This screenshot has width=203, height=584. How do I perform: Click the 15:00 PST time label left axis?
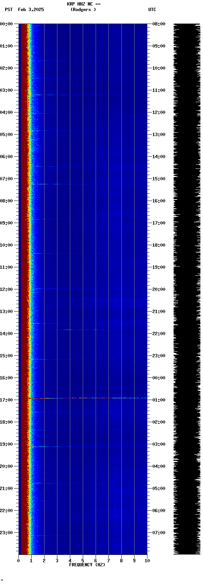[x=6, y=356]
